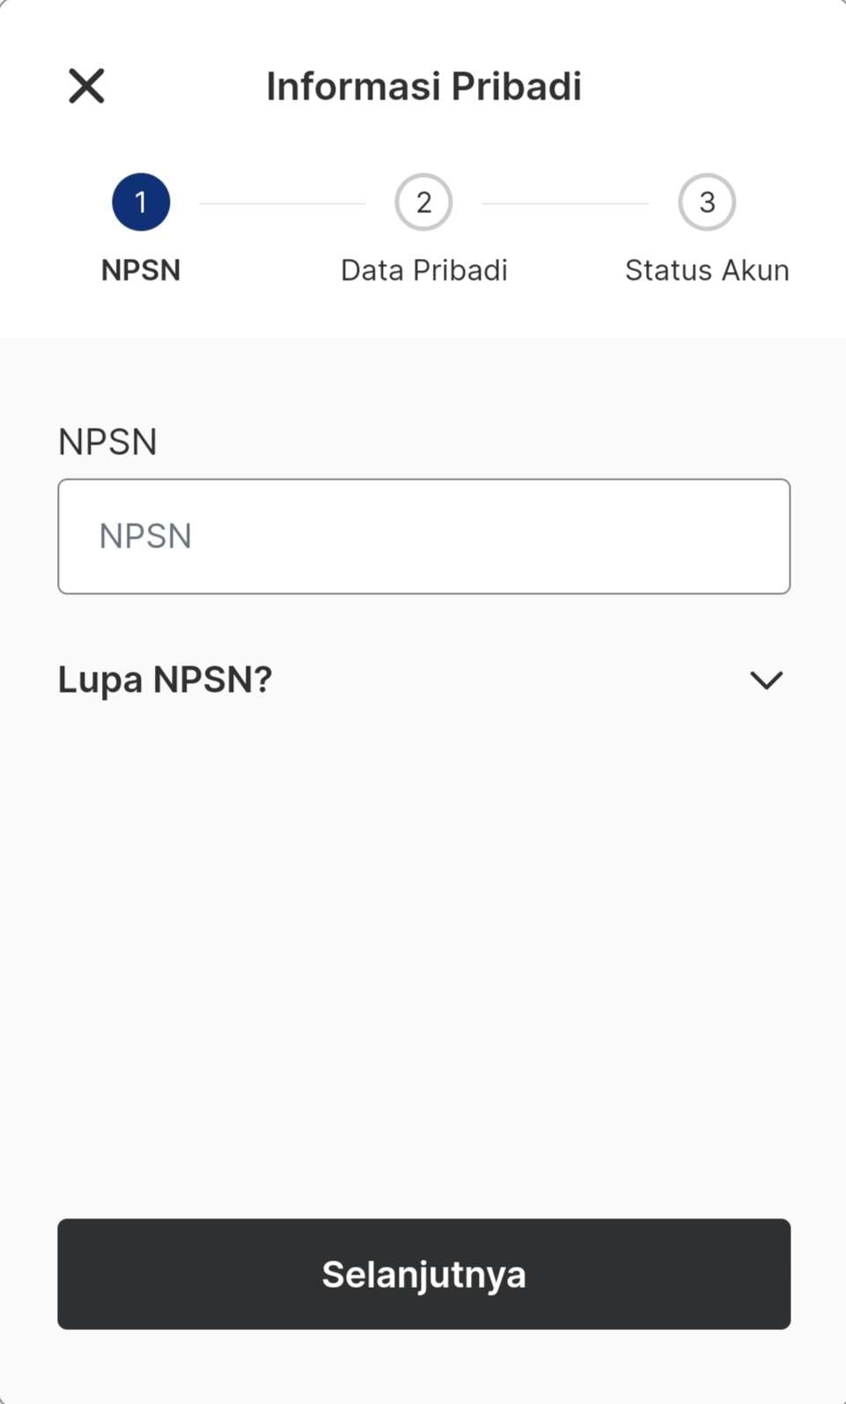Open the NPSN step label in stepper
This screenshot has width=846, height=1404.
click(x=141, y=270)
